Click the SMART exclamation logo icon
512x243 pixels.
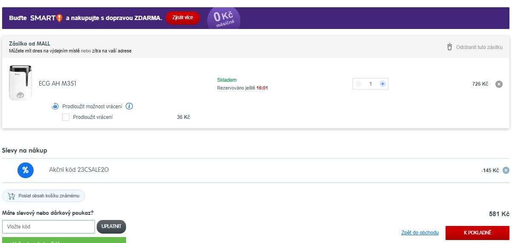[59, 18]
